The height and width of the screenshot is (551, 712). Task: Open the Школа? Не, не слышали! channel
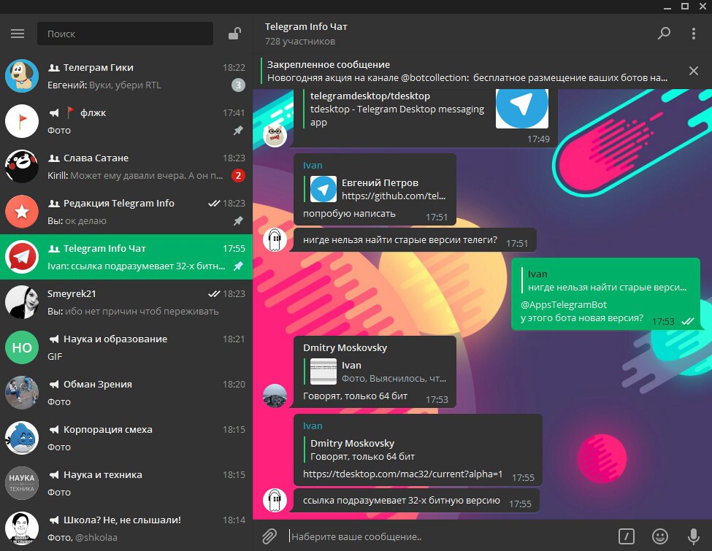point(126,528)
